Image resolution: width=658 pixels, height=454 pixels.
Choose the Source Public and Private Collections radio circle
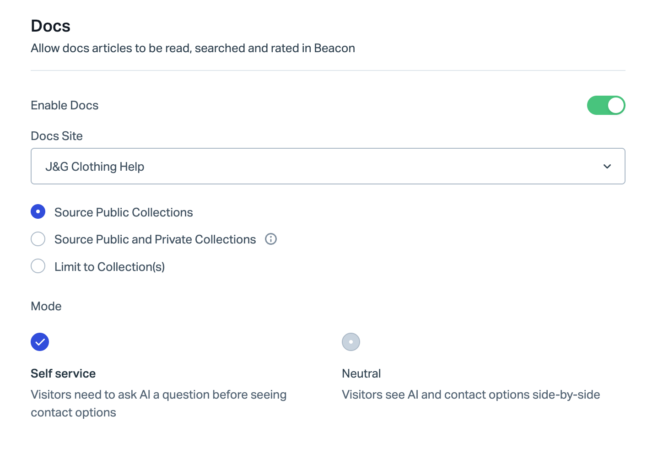point(38,239)
